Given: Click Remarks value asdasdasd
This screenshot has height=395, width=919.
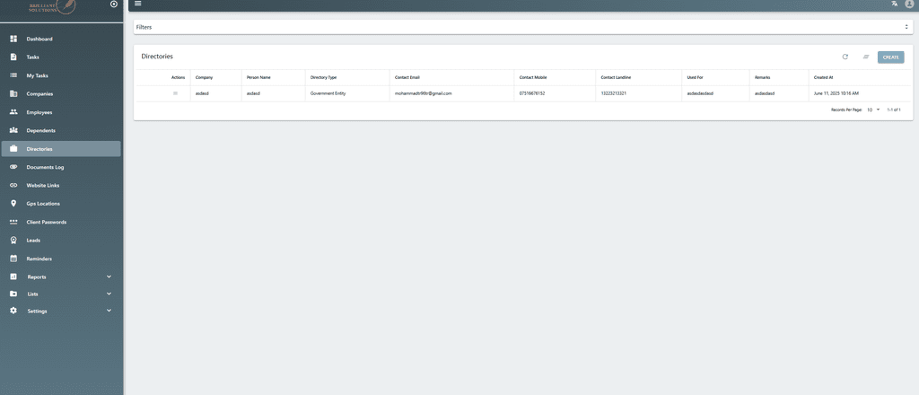Looking at the screenshot, I should coord(765,93).
